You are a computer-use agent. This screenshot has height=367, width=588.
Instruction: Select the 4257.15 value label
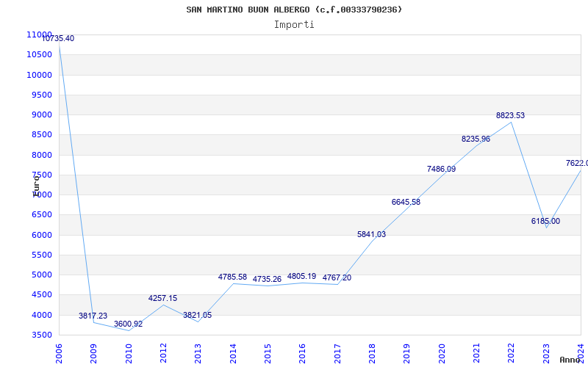162,299
